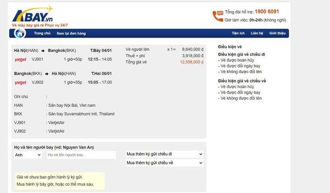Click the home icon in navigation bar
This screenshot has width=330, height=193.
pos(20,33)
